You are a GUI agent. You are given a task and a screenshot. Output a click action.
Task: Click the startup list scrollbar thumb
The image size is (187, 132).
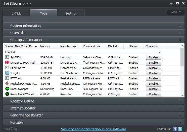pos(182,57)
